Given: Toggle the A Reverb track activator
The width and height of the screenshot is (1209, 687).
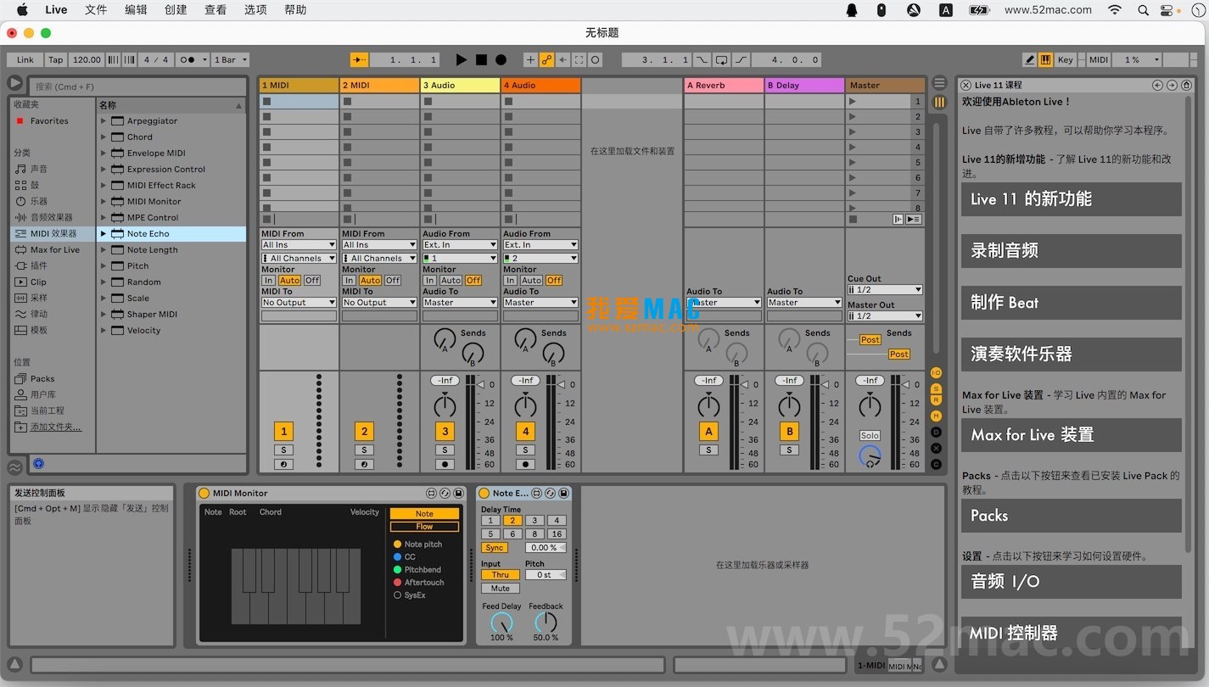Looking at the screenshot, I should pos(708,431).
